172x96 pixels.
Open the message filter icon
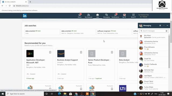pos(167,31)
